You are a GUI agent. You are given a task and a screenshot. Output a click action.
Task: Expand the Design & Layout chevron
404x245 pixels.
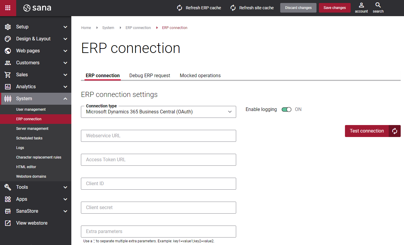click(x=65, y=39)
